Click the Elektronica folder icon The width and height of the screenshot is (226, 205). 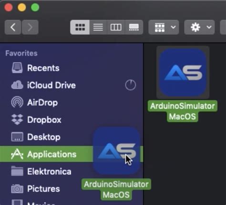coord(17,171)
